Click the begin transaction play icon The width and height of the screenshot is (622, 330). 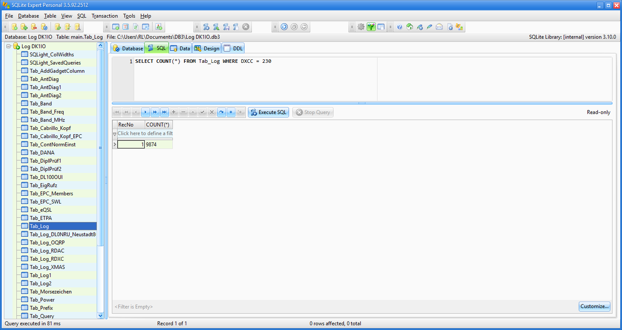click(x=284, y=27)
